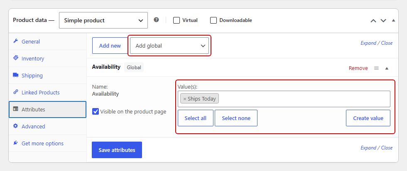Collapse the Availability attribute row
The image size is (407, 171).
click(387, 68)
